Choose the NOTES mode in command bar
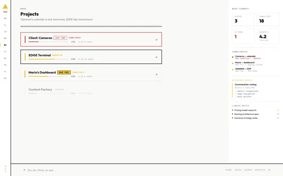283x176 pixels. click(238, 170)
